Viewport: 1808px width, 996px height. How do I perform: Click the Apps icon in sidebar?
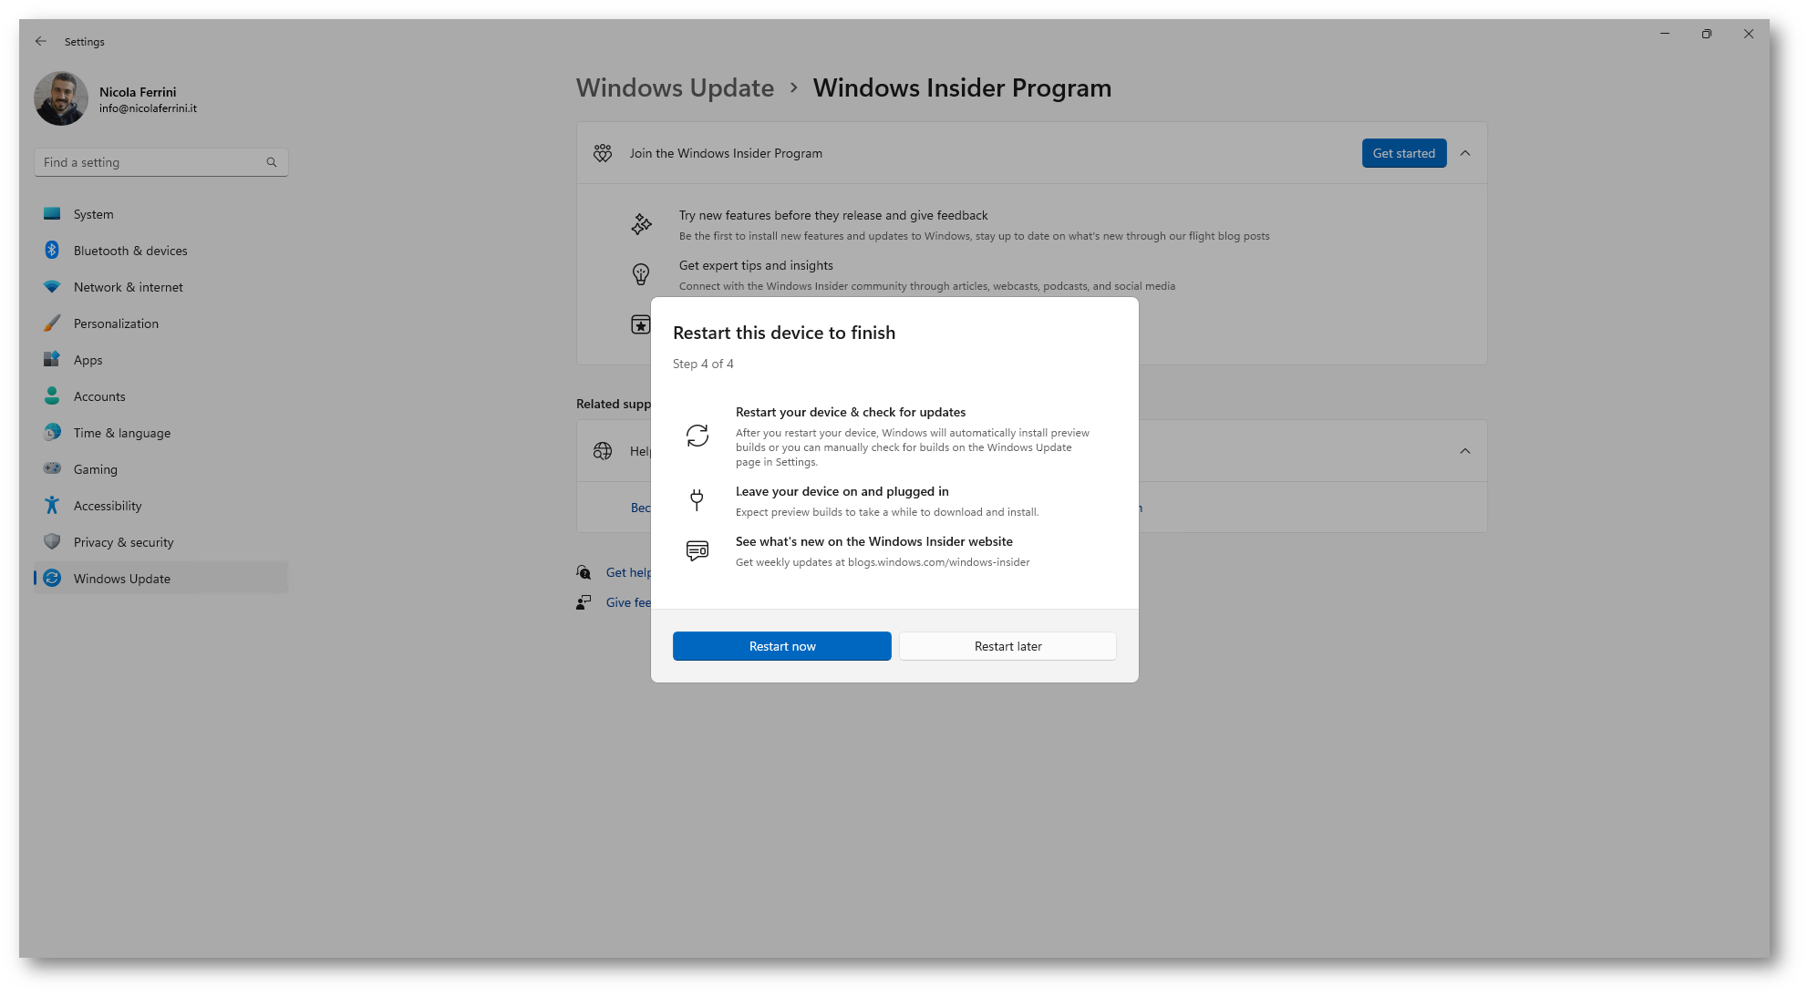coord(52,359)
